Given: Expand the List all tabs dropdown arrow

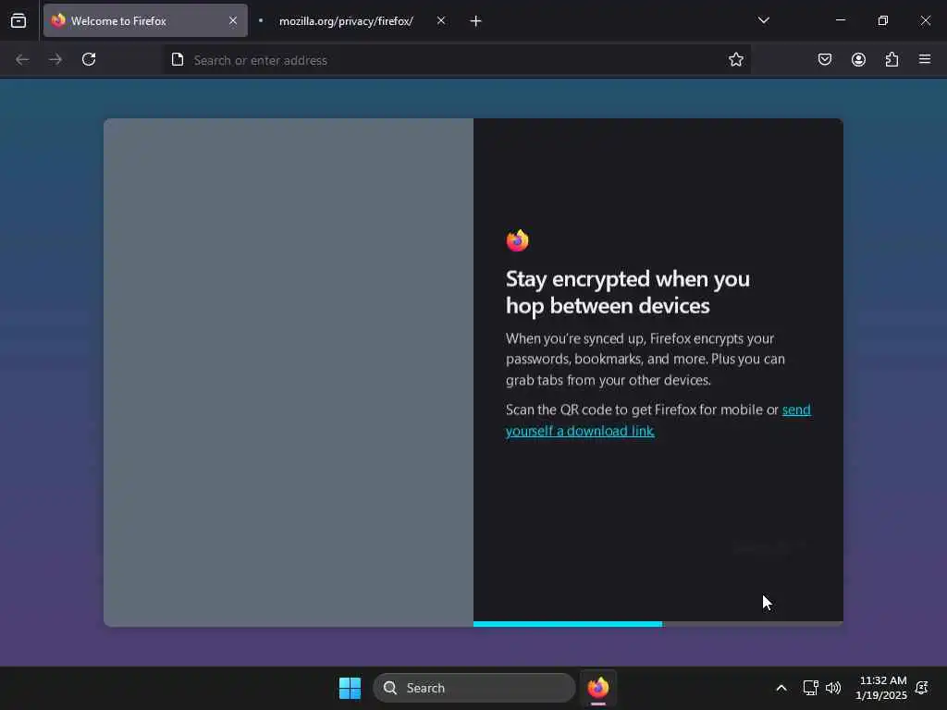Looking at the screenshot, I should point(763,20).
